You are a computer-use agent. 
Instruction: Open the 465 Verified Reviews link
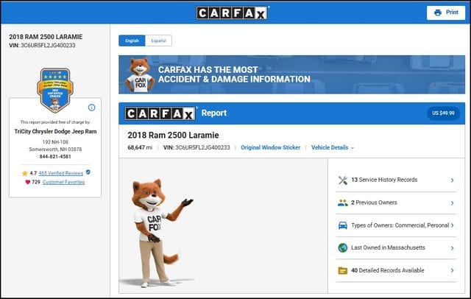point(60,173)
